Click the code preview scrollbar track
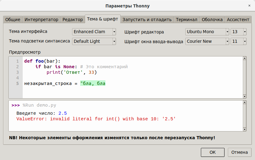 [244, 78]
